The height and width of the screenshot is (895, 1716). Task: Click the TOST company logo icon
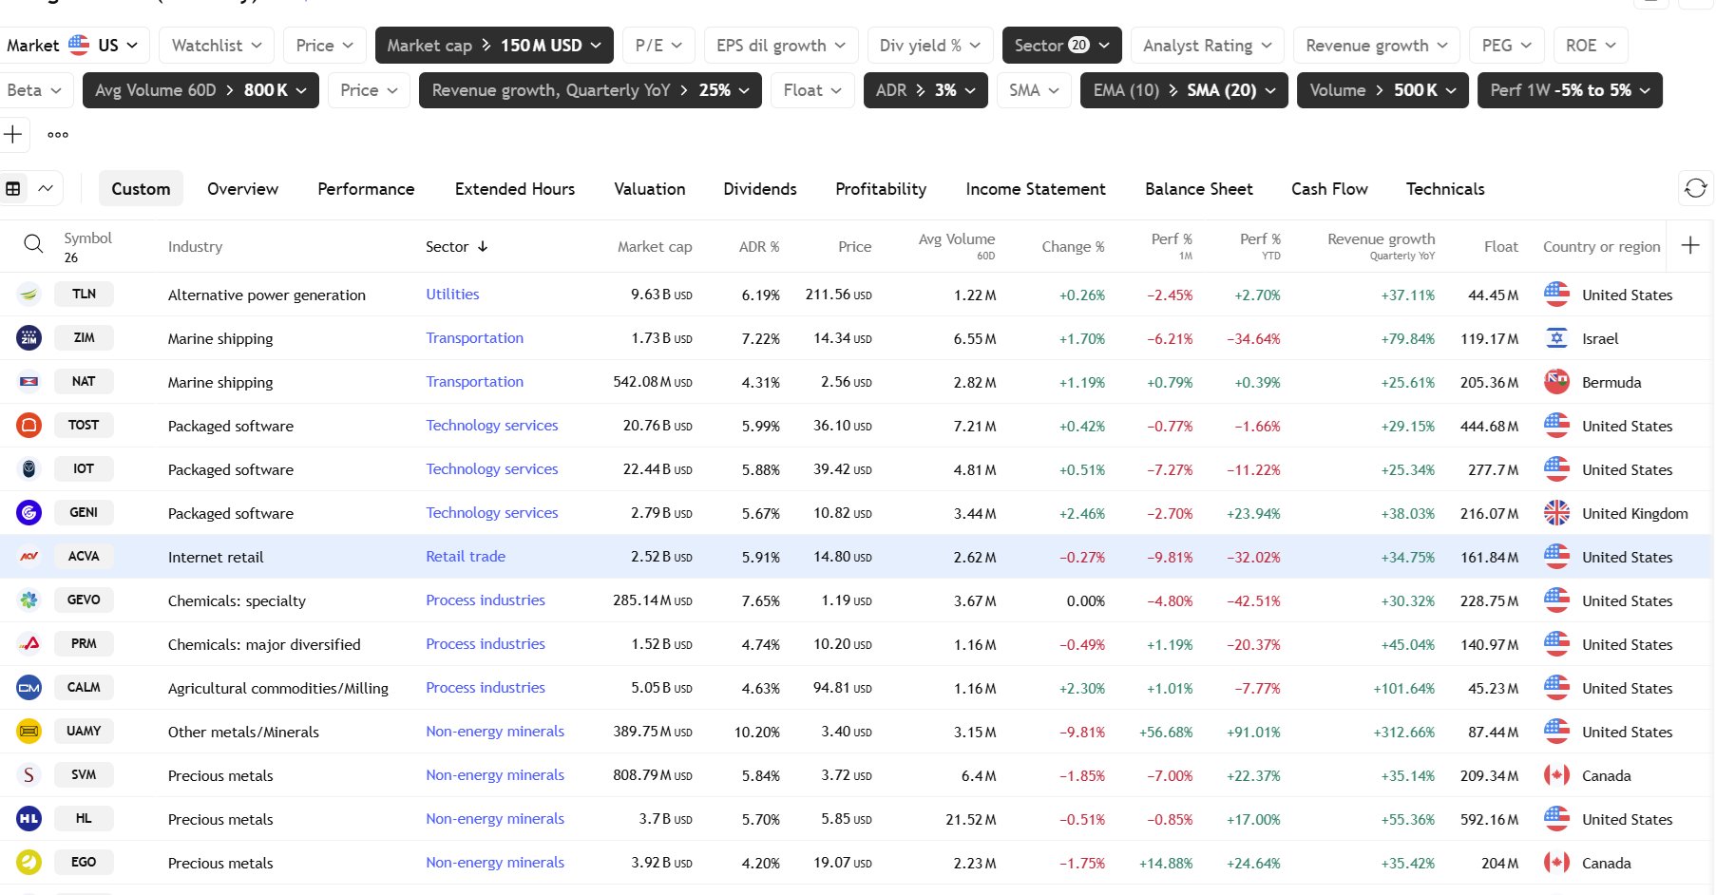(x=29, y=426)
